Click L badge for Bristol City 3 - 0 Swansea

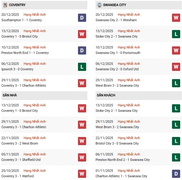click(x=176, y=141)
